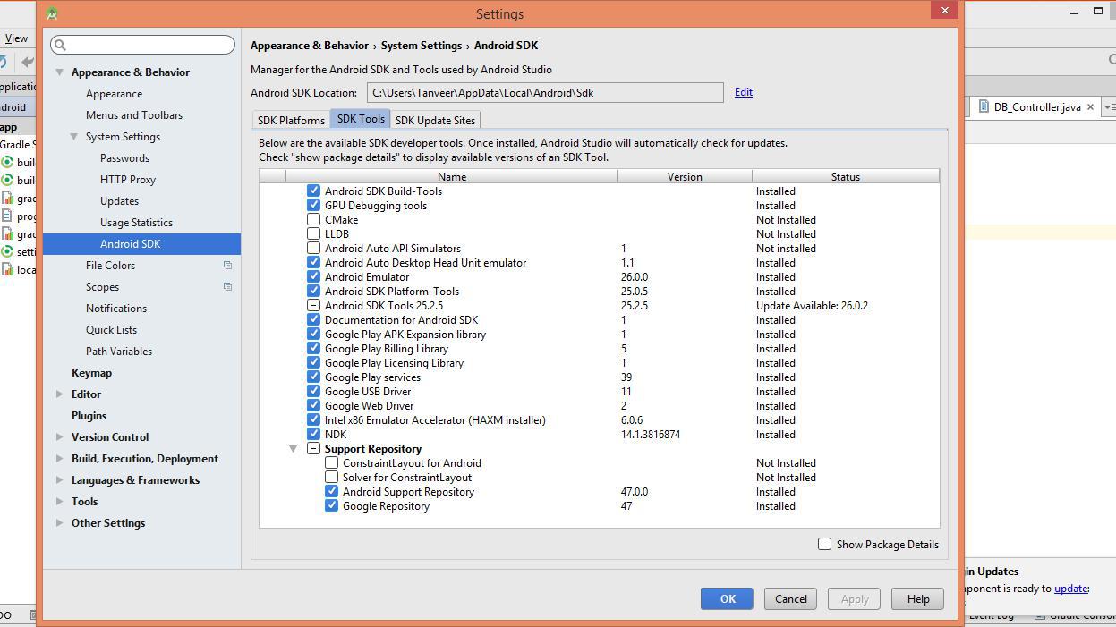This screenshot has width=1116, height=627.
Task: Open File Colors options via its page icon
Action: (x=226, y=265)
